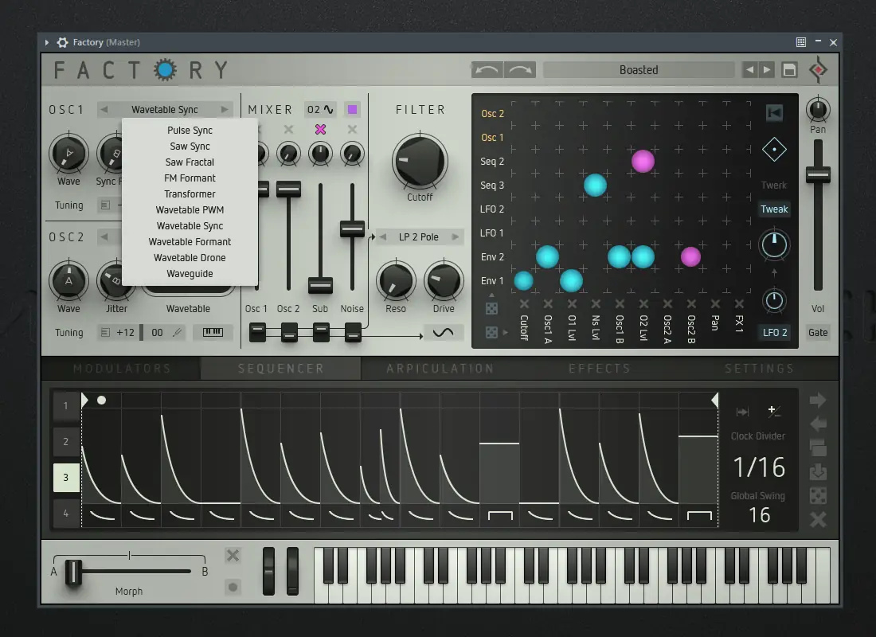Viewport: 876px width, 637px height.
Task: Toggle the magenta X above Sub knob
Action: tap(320, 130)
